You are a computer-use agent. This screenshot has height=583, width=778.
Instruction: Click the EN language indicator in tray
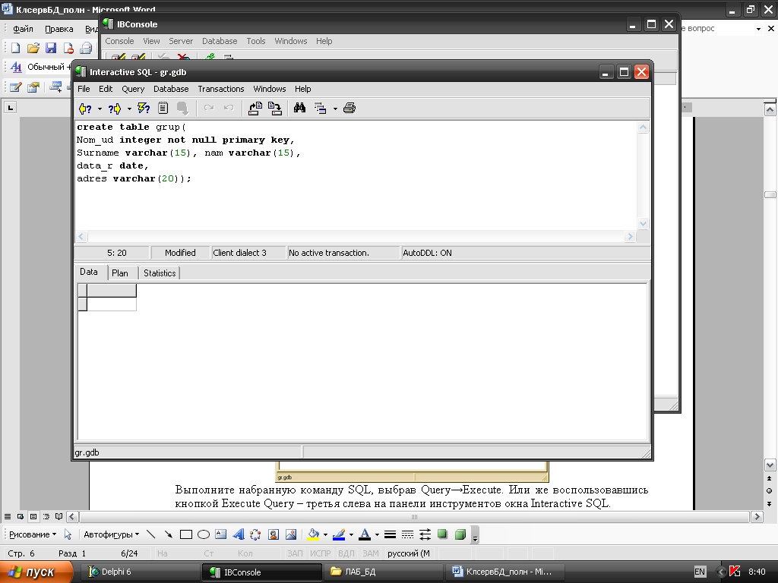tap(699, 572)
